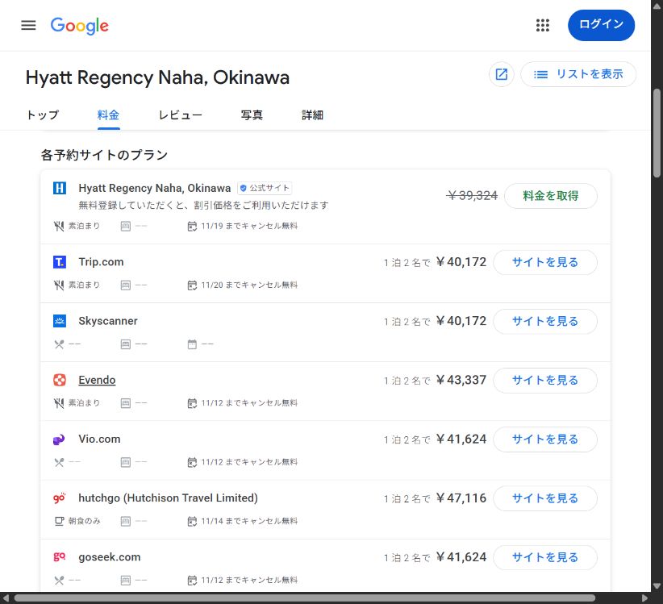Click Vio.com row crossed utensils icon

(59, 462)
